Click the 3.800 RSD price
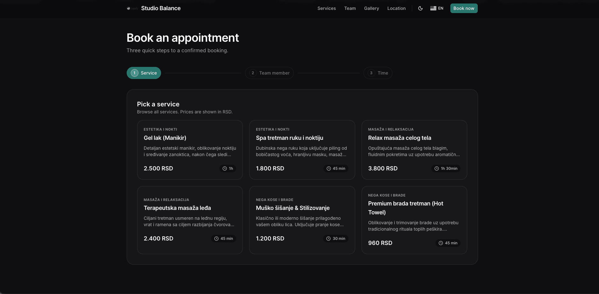Image resolution: width=599 pixels, height=294 pixels. (x=383, y=169)
